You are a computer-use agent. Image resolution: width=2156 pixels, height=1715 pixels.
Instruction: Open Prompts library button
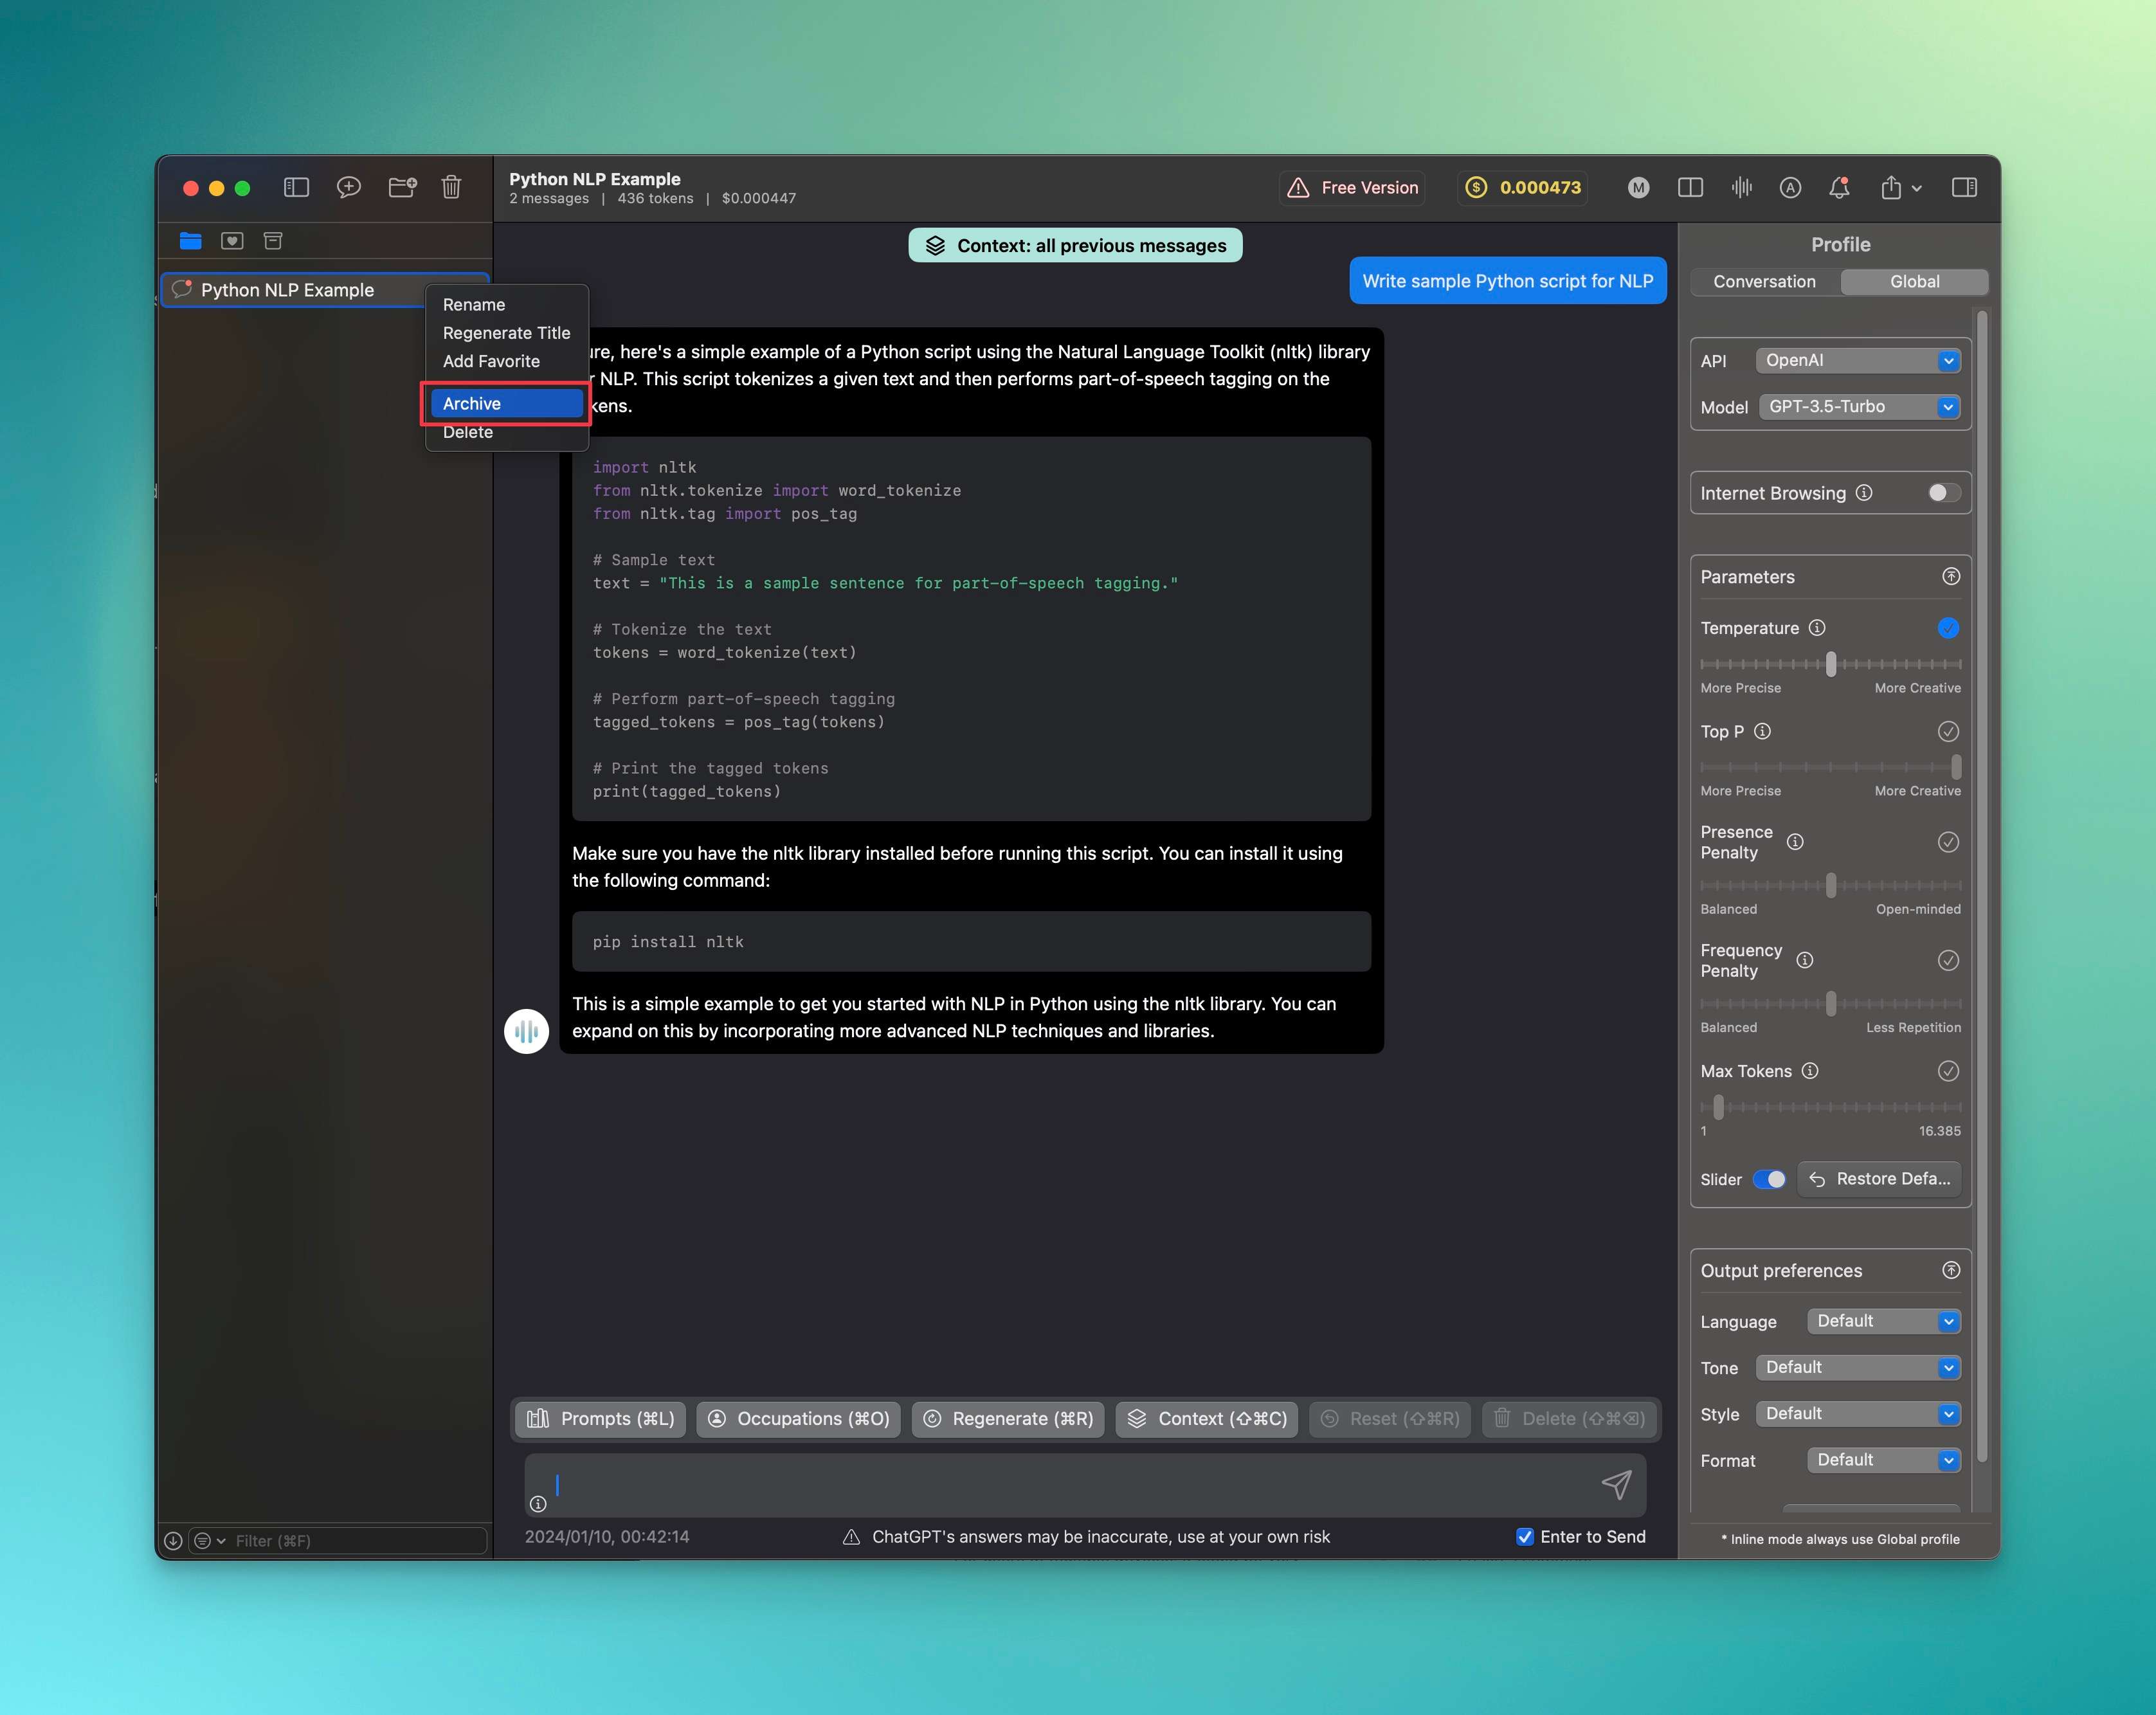pos(601,1419)
